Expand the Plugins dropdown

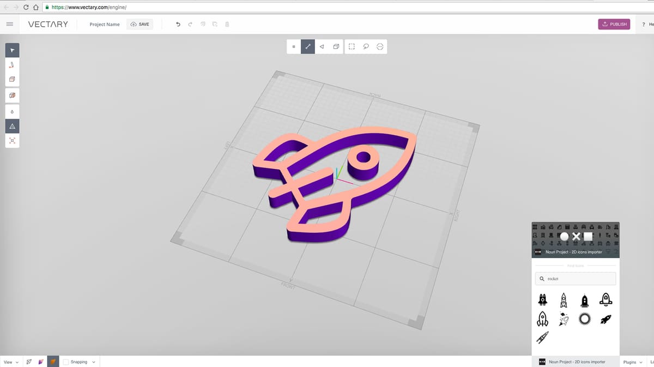(x=632, y=362)
